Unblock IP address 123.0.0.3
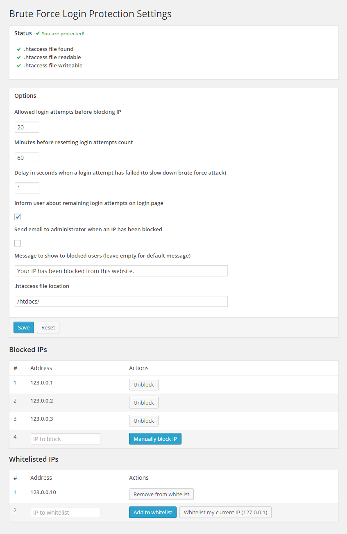 (x=143, y=421)
